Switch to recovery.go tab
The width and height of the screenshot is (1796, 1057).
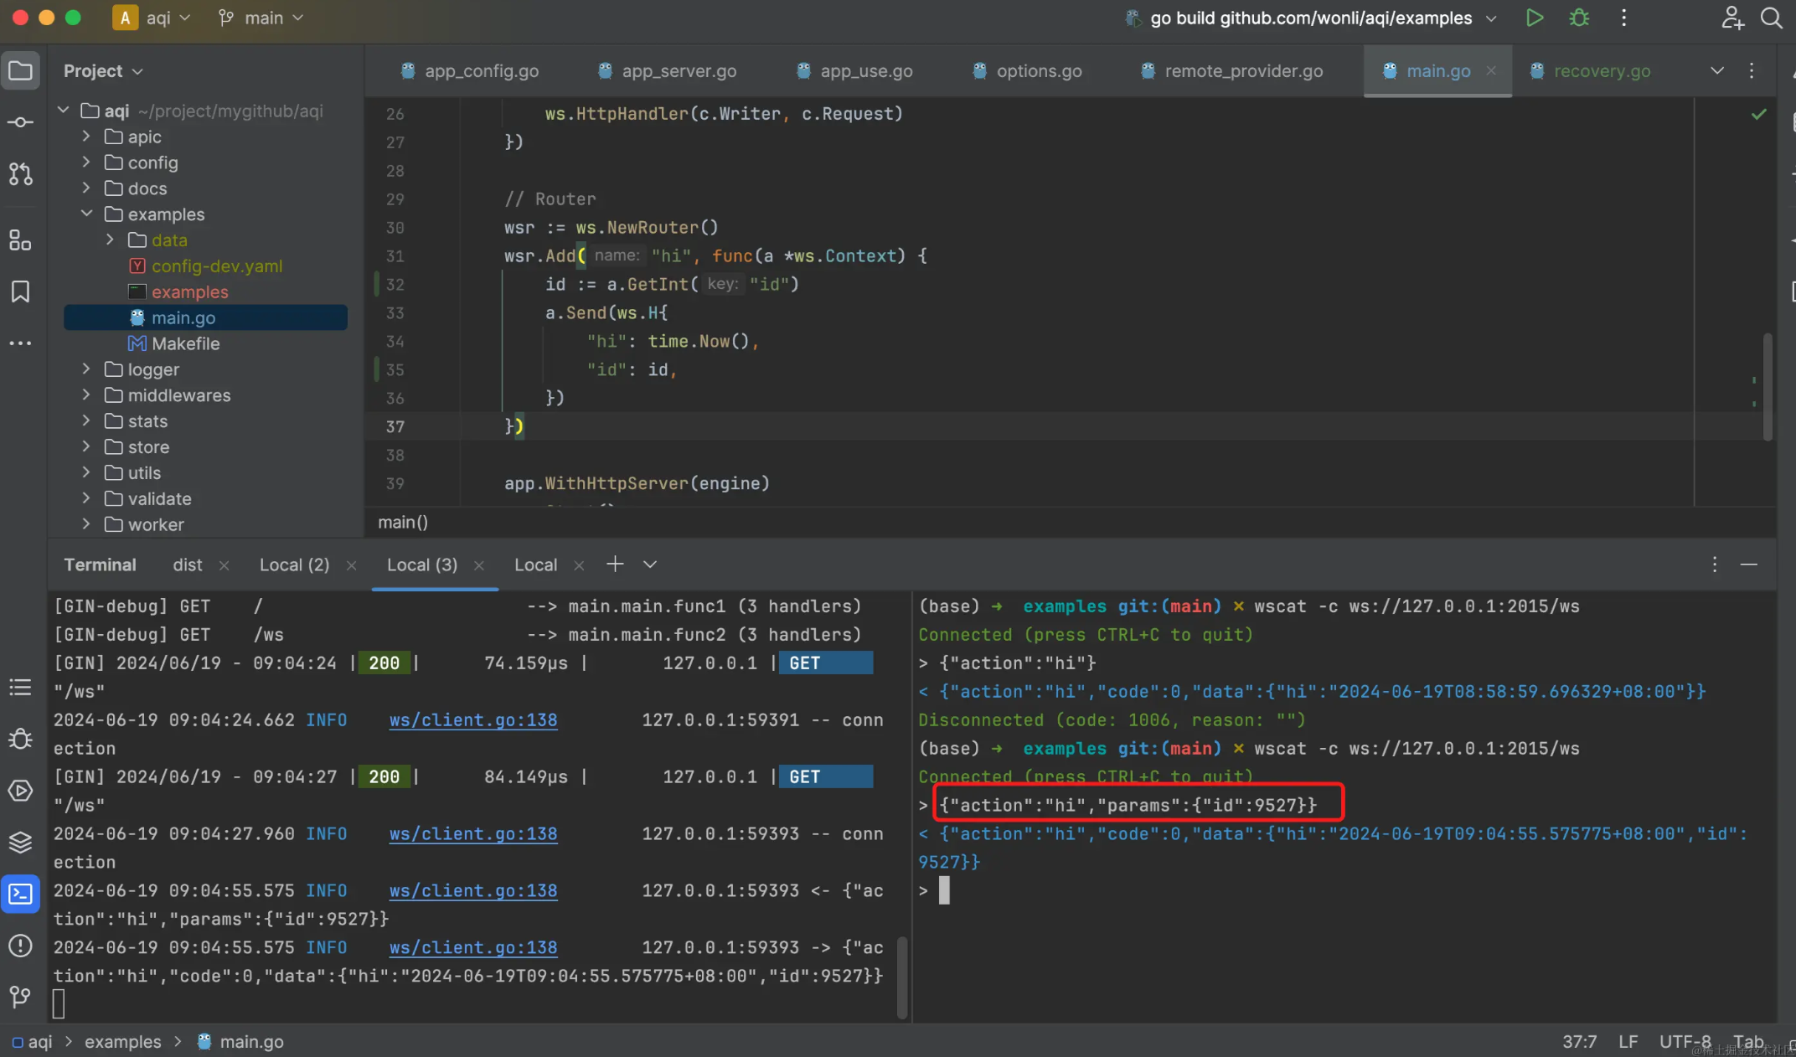point(1591,71)
